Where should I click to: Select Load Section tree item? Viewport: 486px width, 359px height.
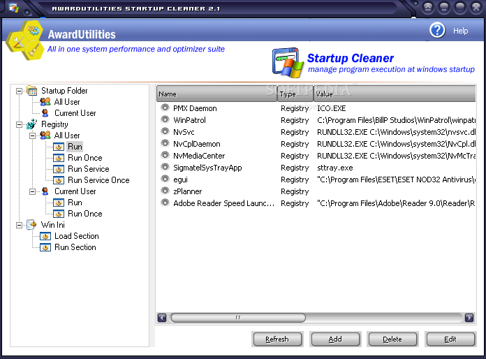(77, 236)
